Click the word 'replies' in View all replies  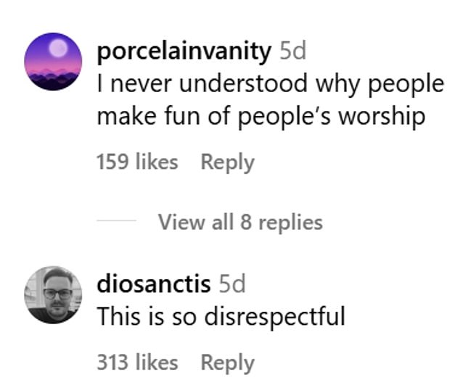point(290,223)
